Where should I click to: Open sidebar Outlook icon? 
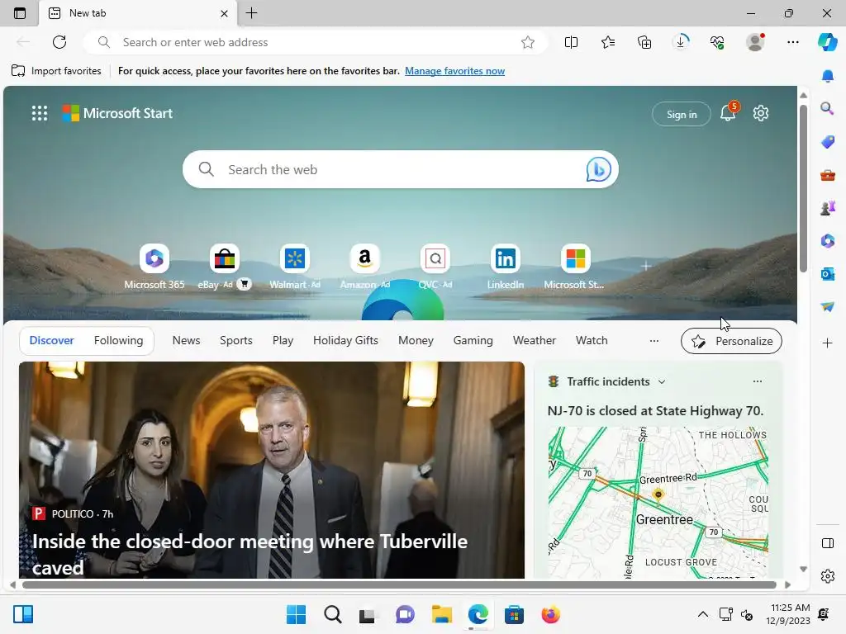tap(828, 274)
